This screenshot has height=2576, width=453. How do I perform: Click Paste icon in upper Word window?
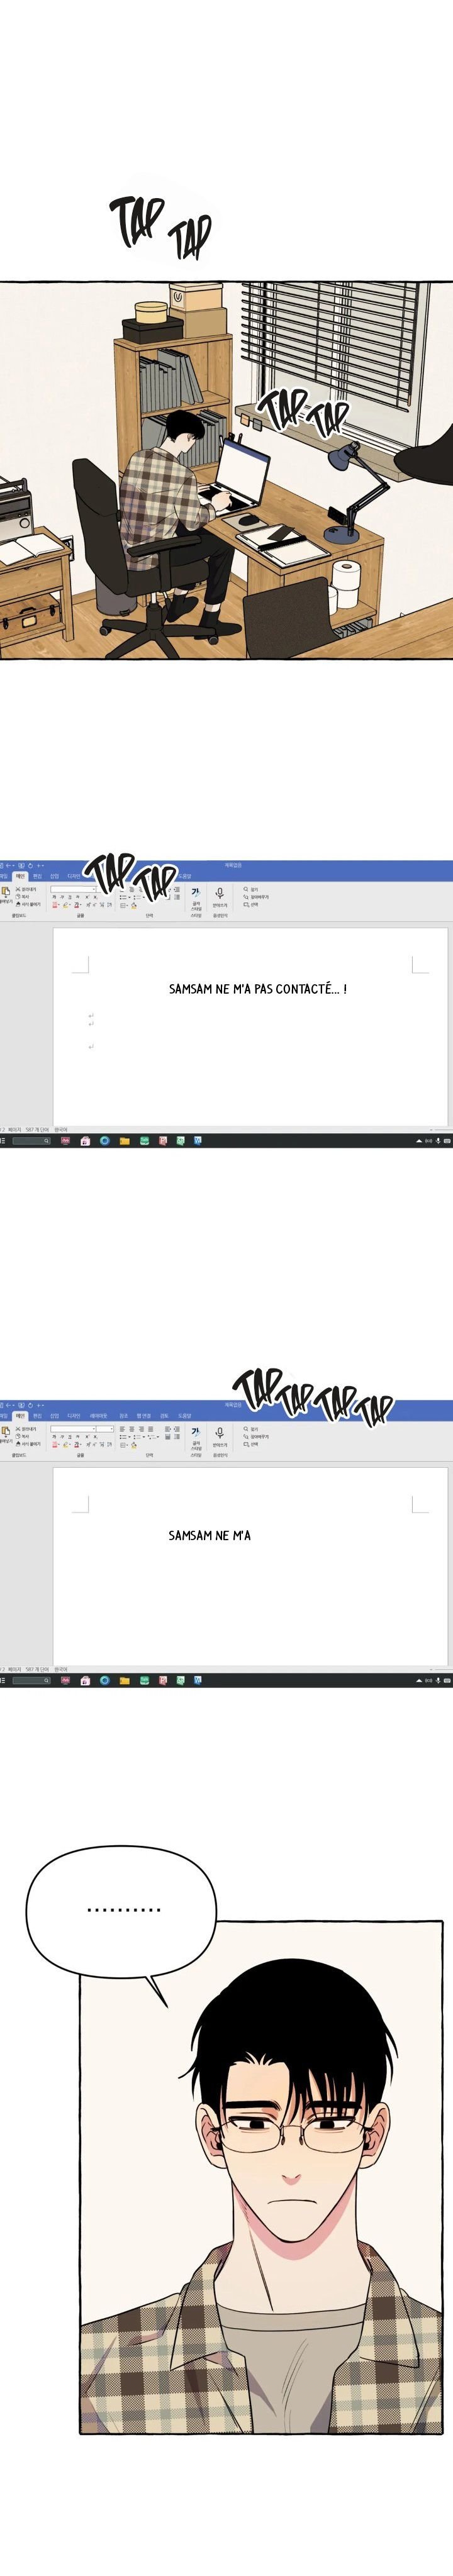point(6,892)
